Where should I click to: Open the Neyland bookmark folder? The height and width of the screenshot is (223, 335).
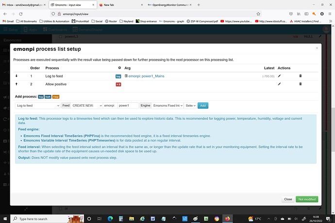coord(126,21)
